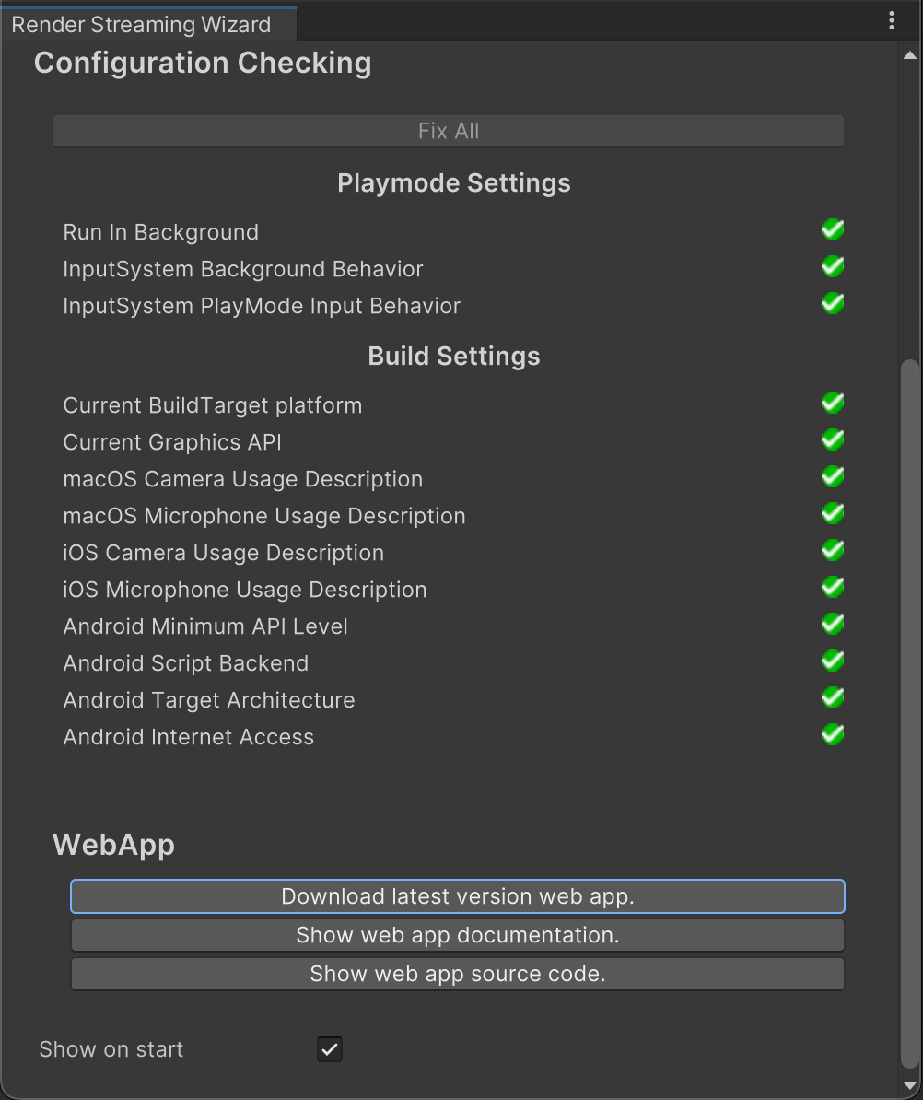Click the Android Target Architecture row label
The width and height of the screenshot is (923, 1100).
209,700
